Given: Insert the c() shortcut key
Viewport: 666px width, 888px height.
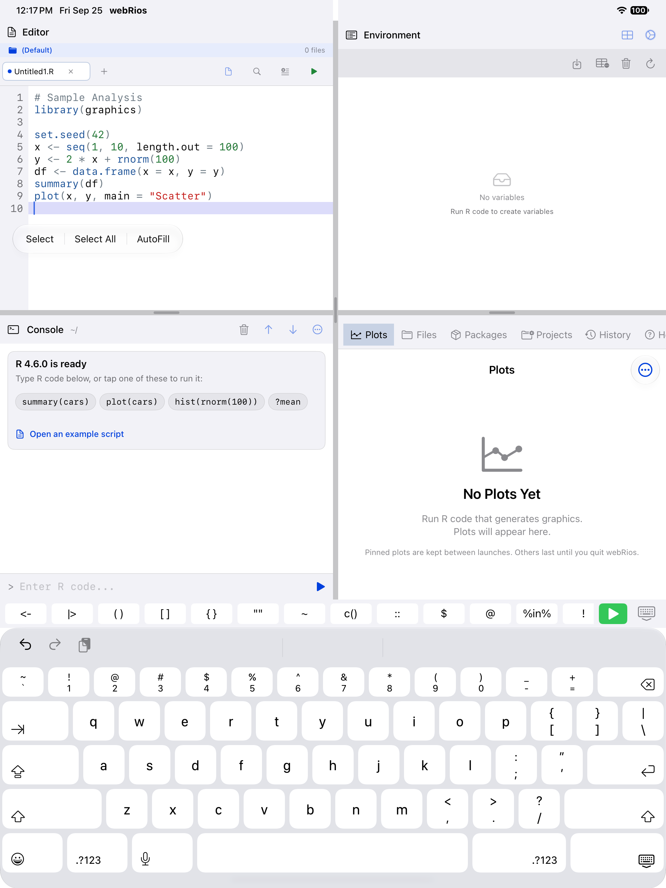Looking at the screenshot, I should (350, 613).
